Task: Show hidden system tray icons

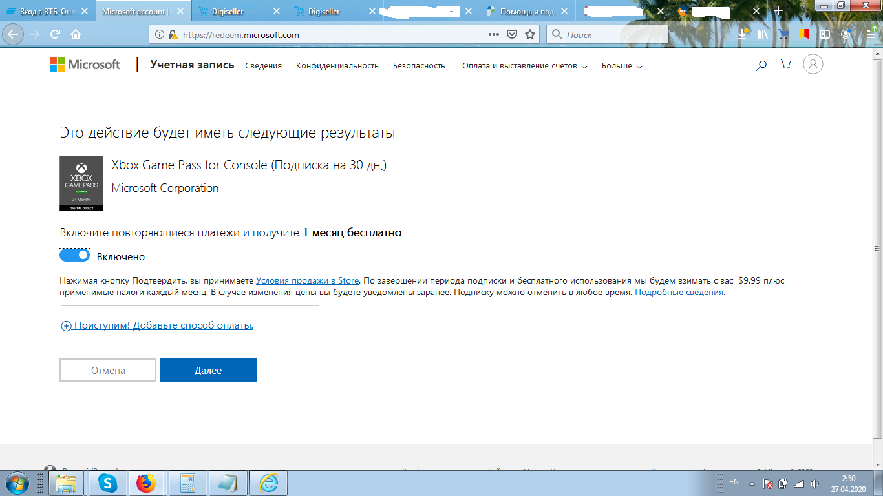Action: [x=752, y=483]
